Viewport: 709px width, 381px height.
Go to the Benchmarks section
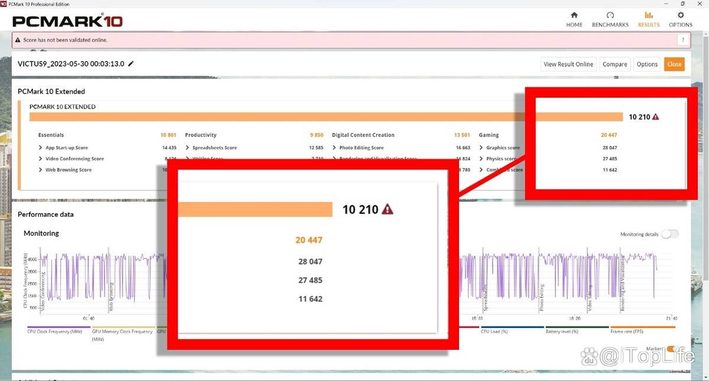(610, 15)
